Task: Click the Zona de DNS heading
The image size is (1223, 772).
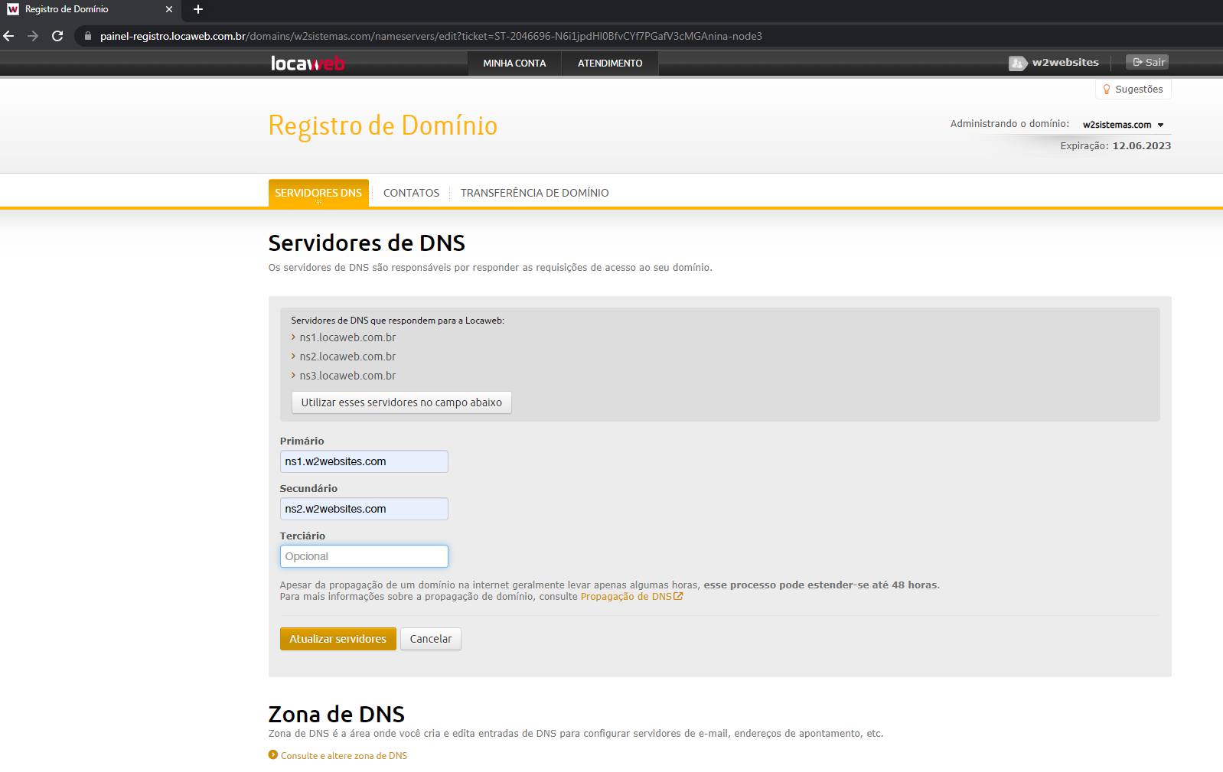Action: (337, 714)
